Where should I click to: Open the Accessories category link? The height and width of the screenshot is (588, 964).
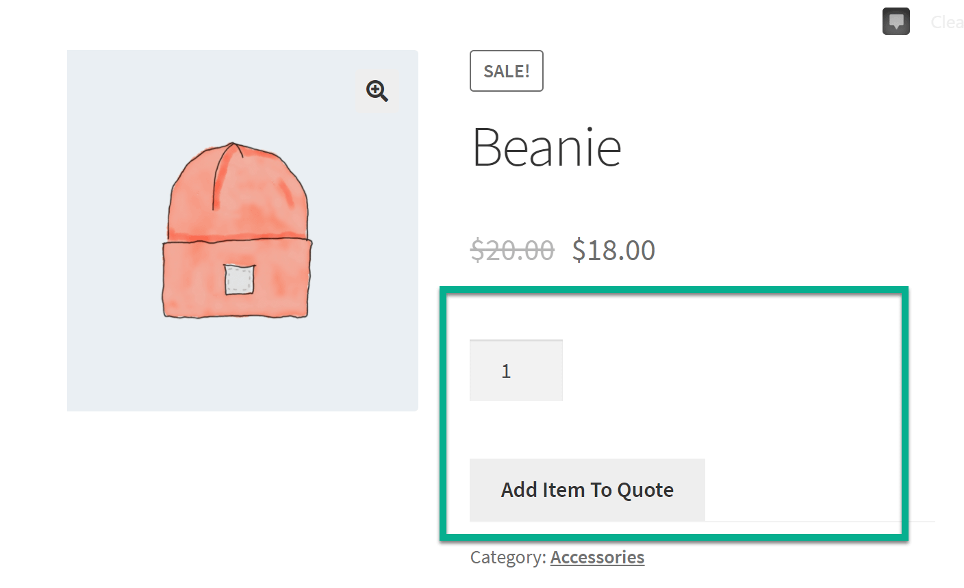click(x=596, y=557)
